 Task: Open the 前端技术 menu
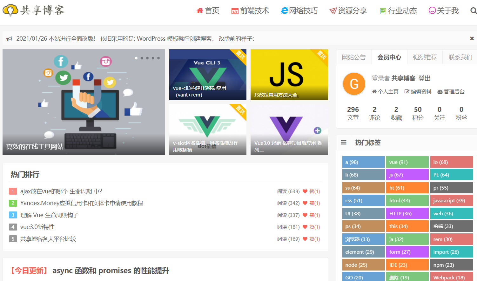pyautogui.click(x=250, y=11)
